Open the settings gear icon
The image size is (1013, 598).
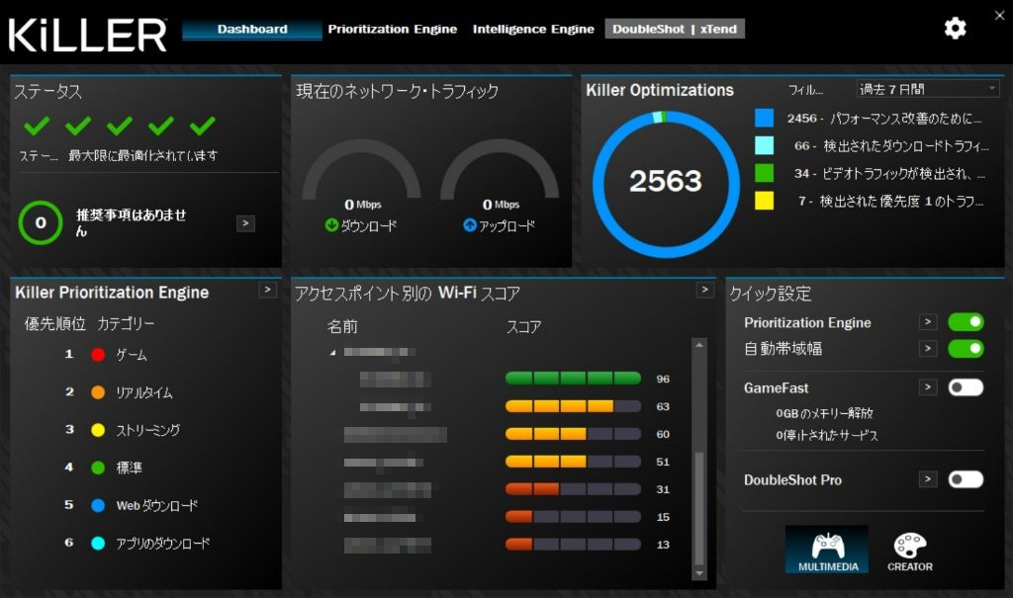(955, 29)
